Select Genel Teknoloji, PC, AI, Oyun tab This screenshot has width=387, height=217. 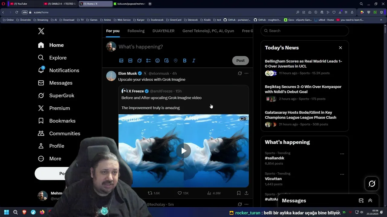coord(208,31)
